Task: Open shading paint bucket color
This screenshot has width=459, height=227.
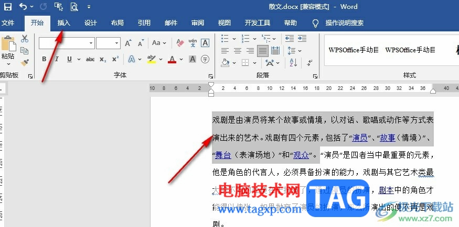Action: pos(225,62)
